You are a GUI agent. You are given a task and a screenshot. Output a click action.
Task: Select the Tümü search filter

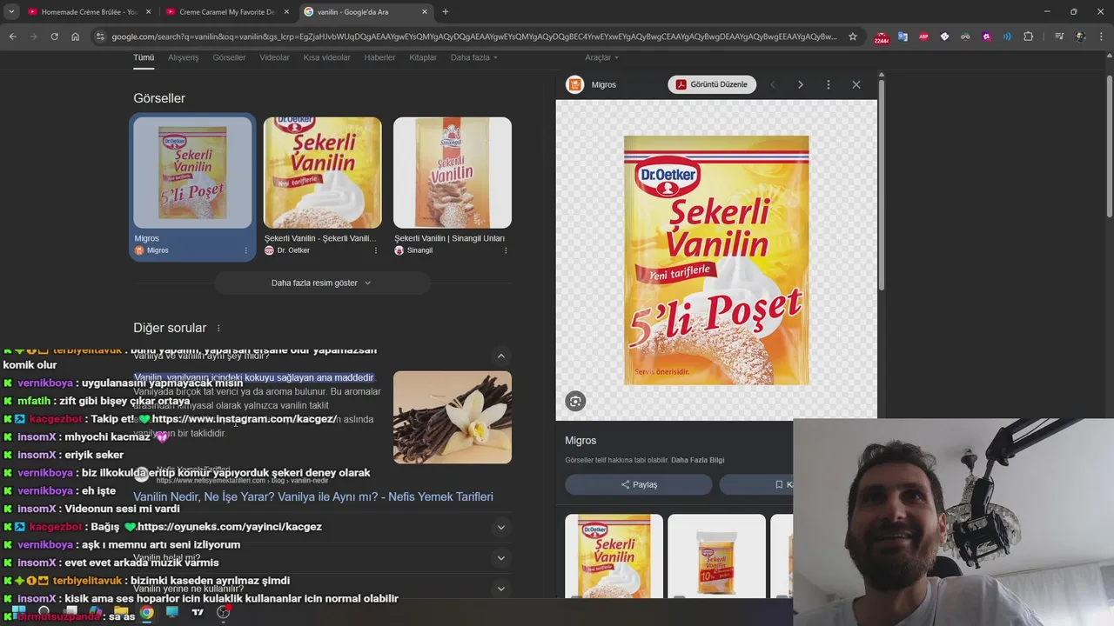(144, 57)
